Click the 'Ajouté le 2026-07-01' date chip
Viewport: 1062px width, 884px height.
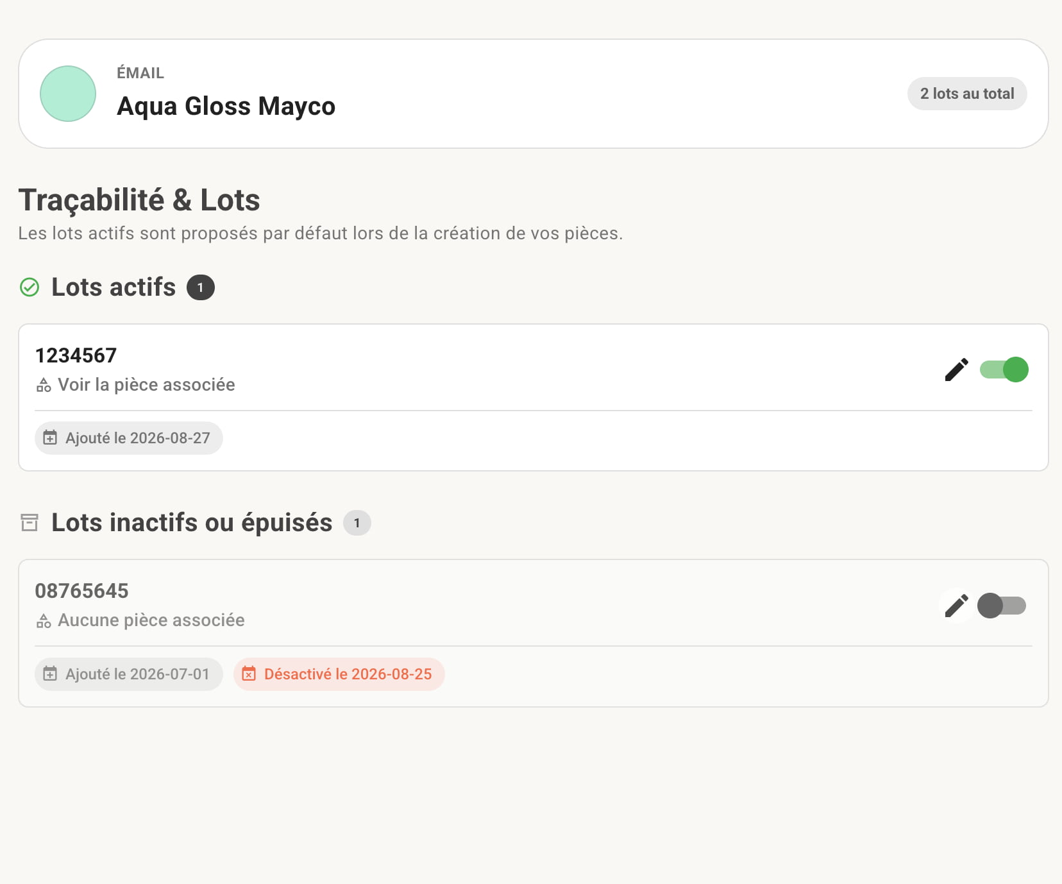click(129, 674)
